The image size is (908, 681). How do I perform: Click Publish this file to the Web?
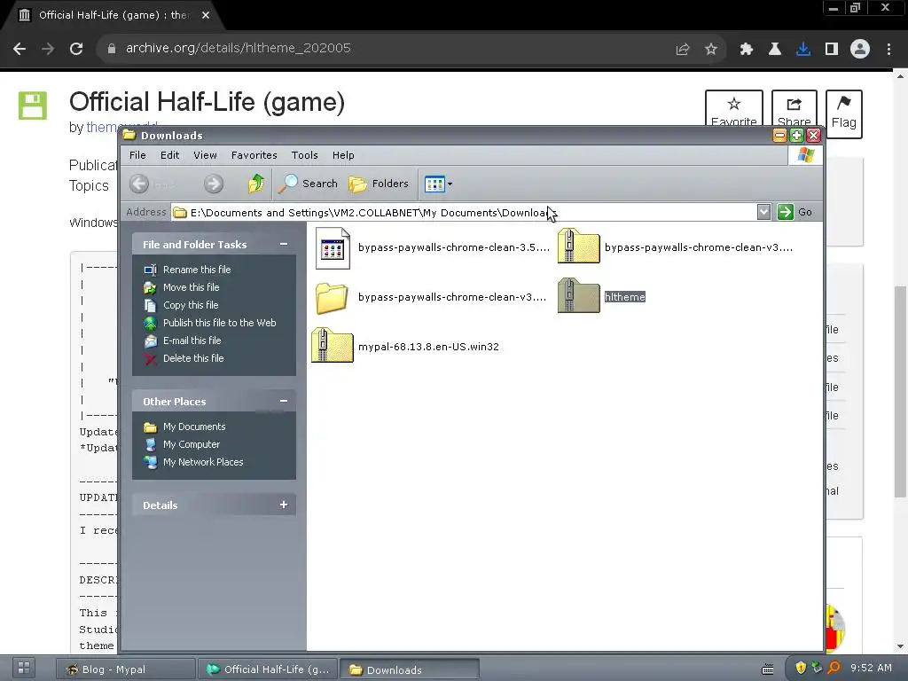(x=220, y=323)
